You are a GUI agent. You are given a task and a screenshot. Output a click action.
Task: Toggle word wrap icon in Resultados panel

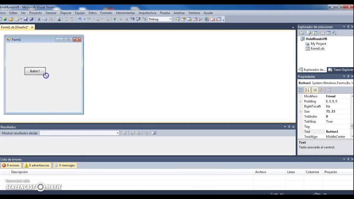[154, 133]
